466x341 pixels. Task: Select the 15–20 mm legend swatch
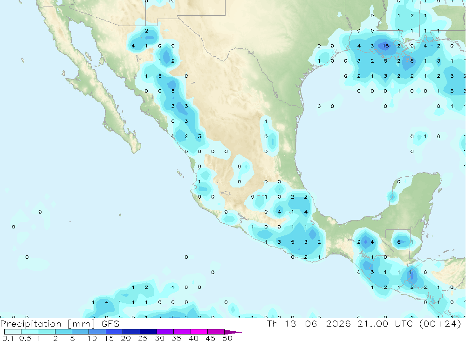point(115,332)
